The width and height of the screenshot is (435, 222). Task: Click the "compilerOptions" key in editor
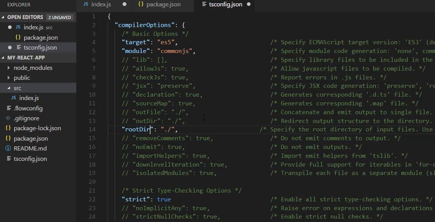(145, 25)
